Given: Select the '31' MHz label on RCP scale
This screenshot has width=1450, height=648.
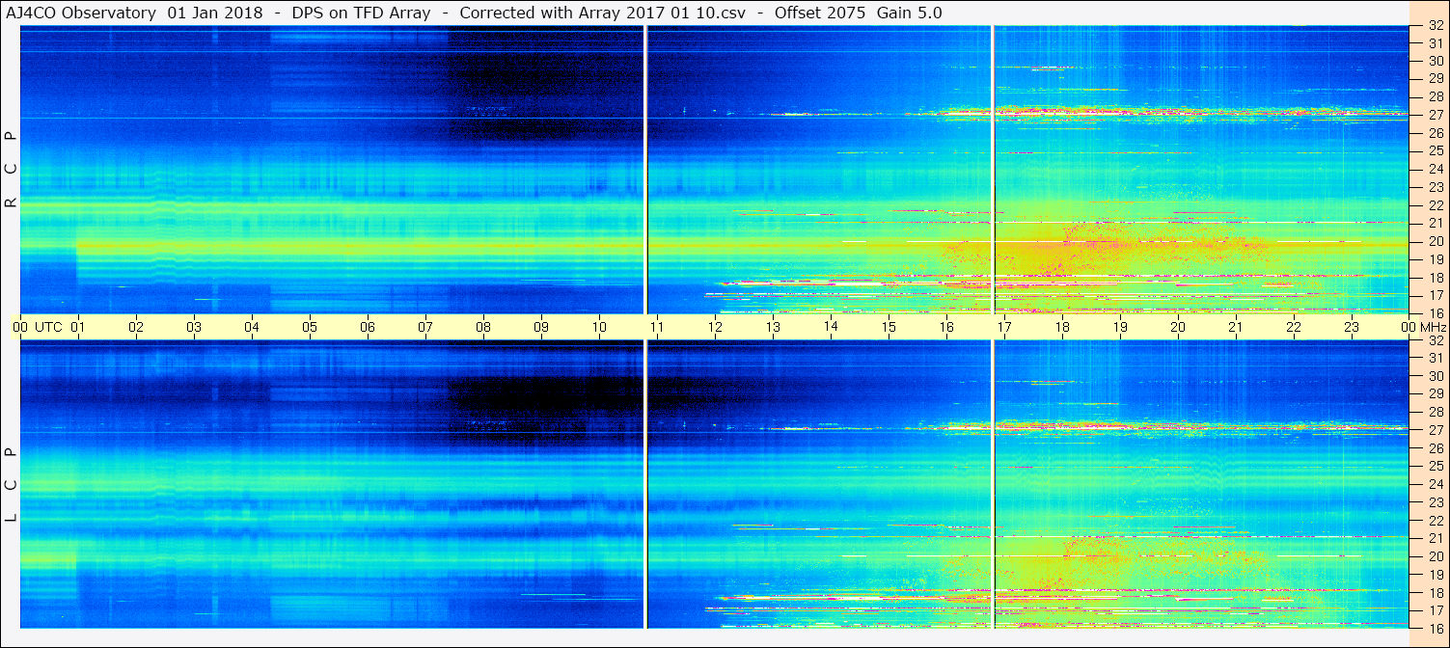Looking at the screenshot, I should [1435, 44].
